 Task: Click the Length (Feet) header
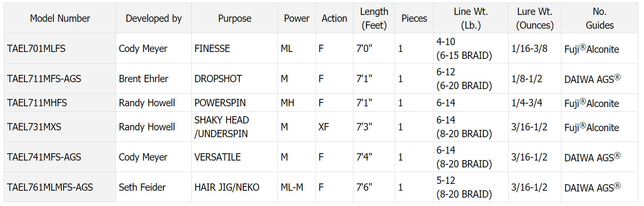(374, 18)
